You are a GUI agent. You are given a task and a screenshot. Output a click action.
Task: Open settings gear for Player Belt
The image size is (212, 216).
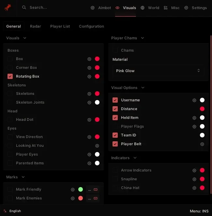point(202,144)
